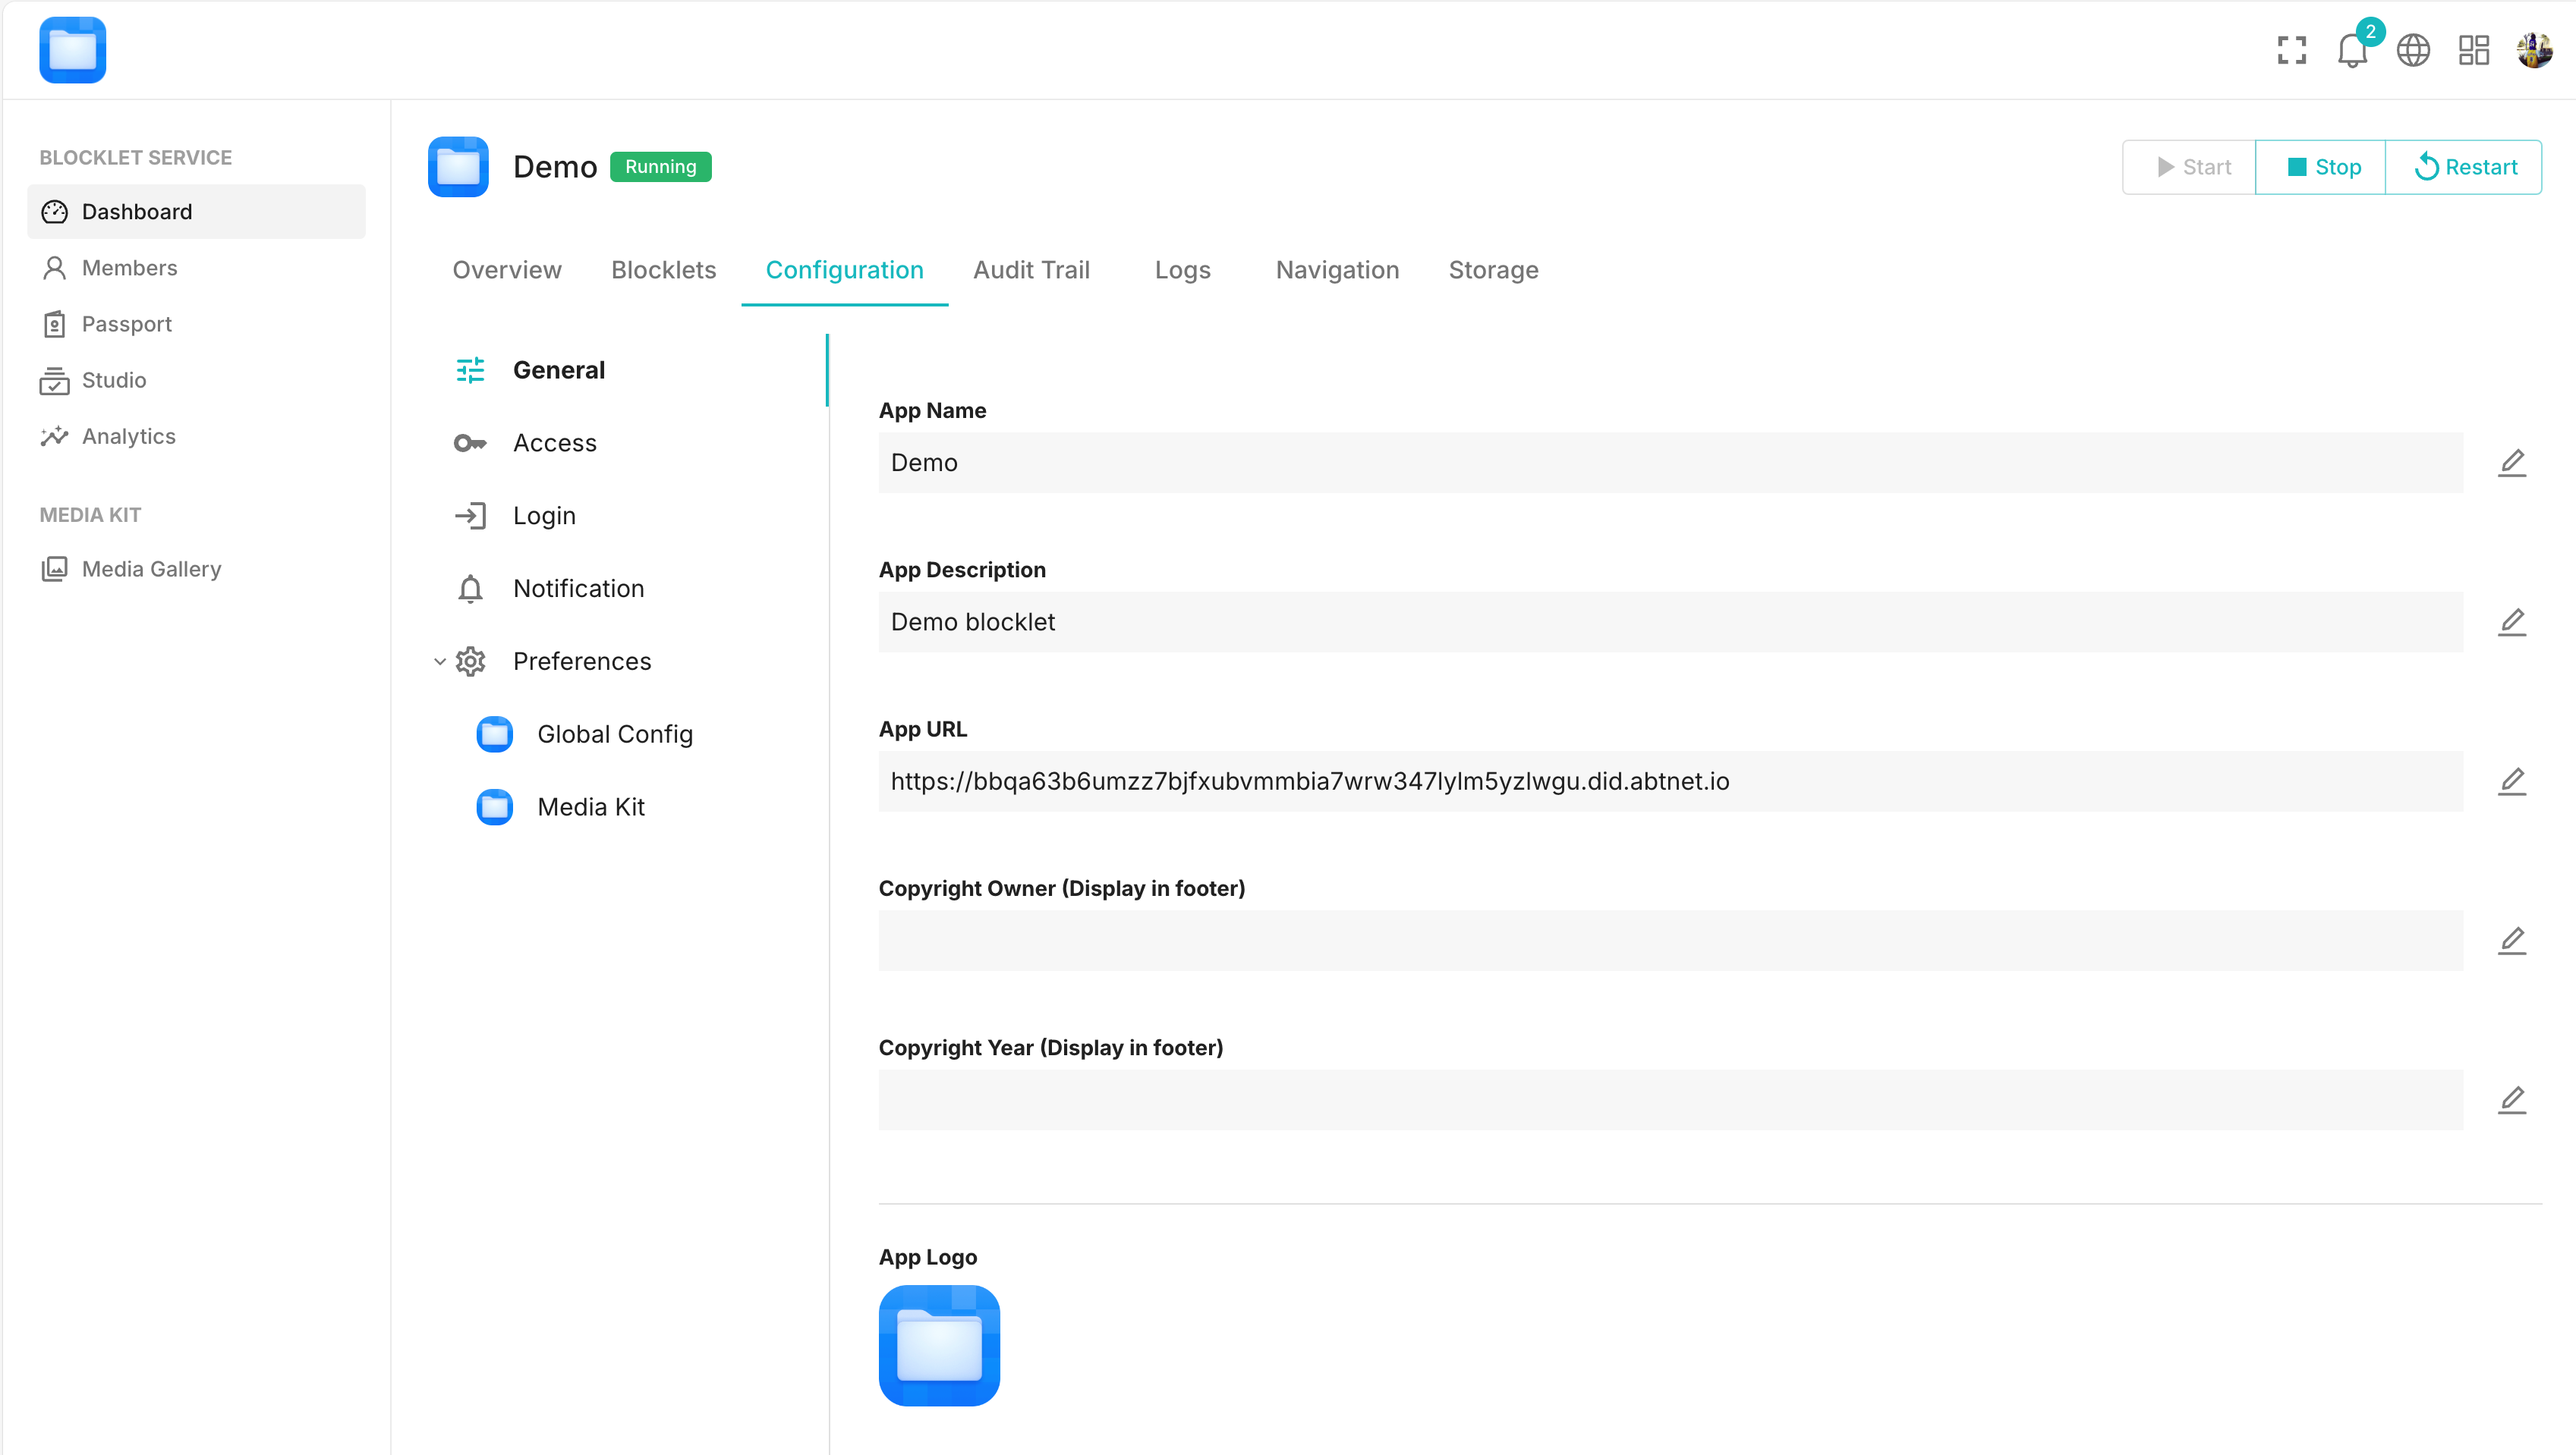Edit the Copyright Year pencil icon
This screenshot has width=2576, height=1455.
pyautogui.click(x=2512, y=1099)
